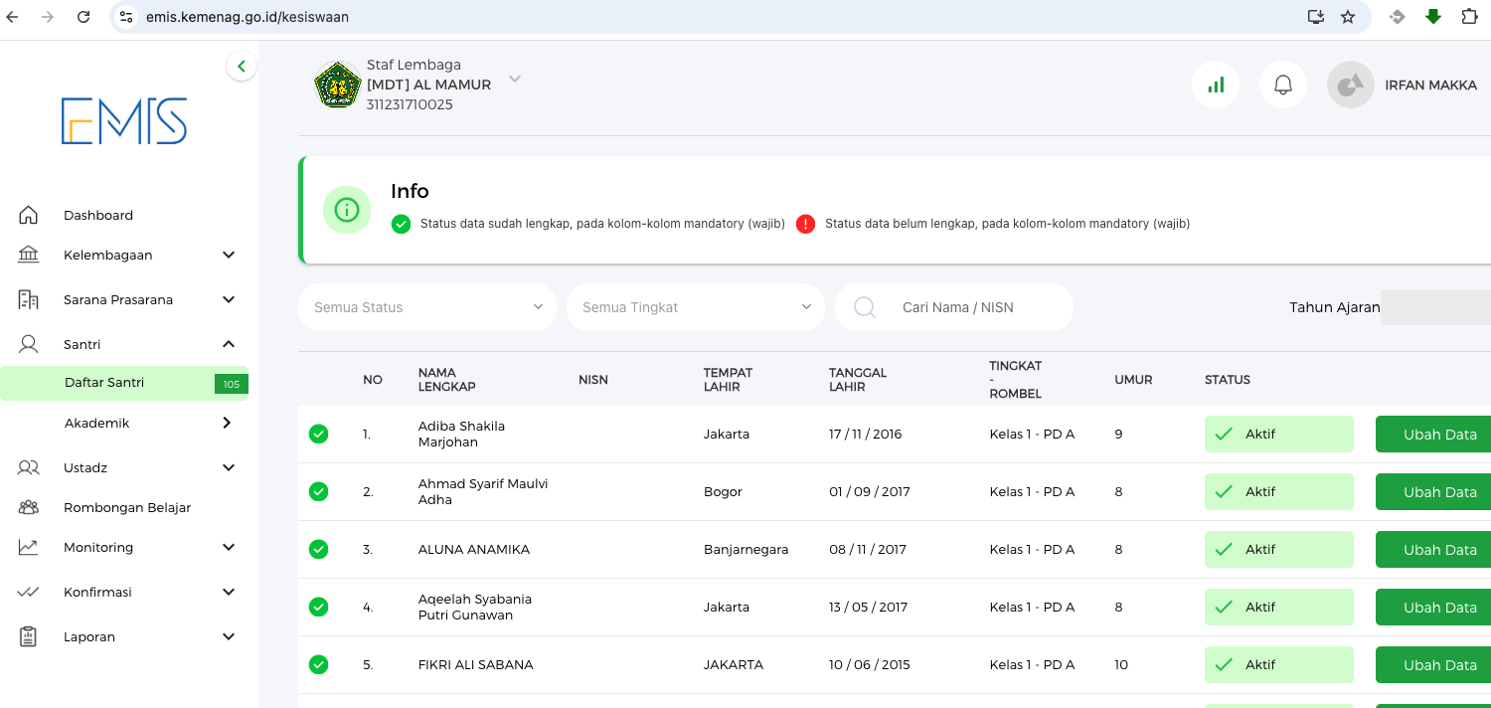Click the IRFAN MAKKA profile avatar
This screenshot has height=708, width=1491.
pyautogui.click(x=1350, y=86)
